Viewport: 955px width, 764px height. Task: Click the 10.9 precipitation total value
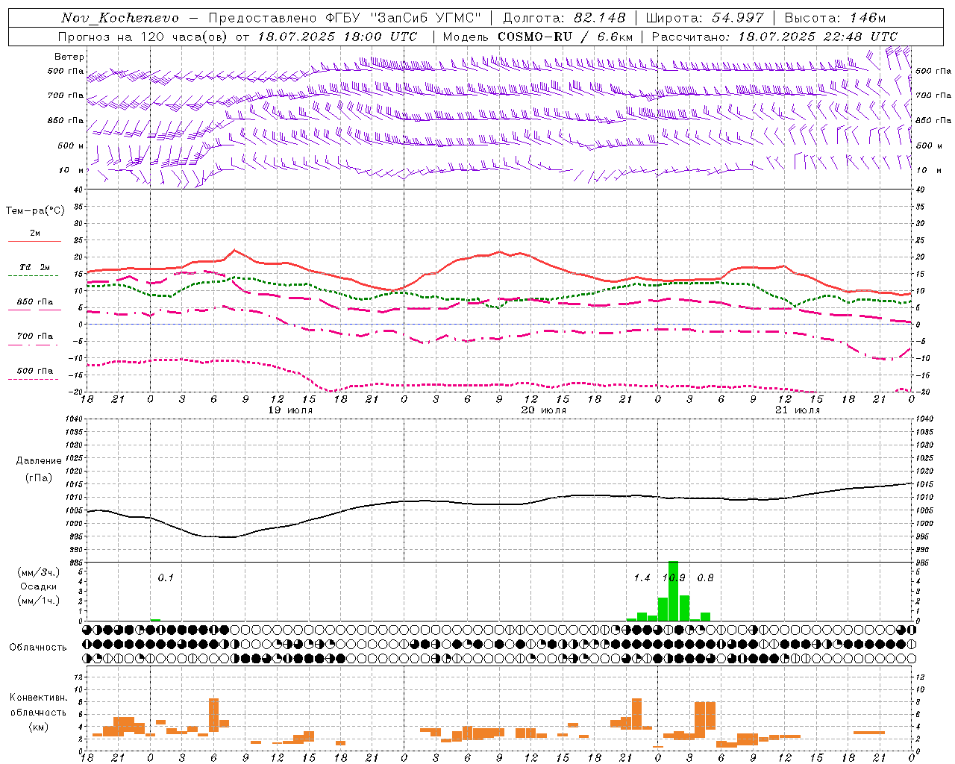[674, 577]
